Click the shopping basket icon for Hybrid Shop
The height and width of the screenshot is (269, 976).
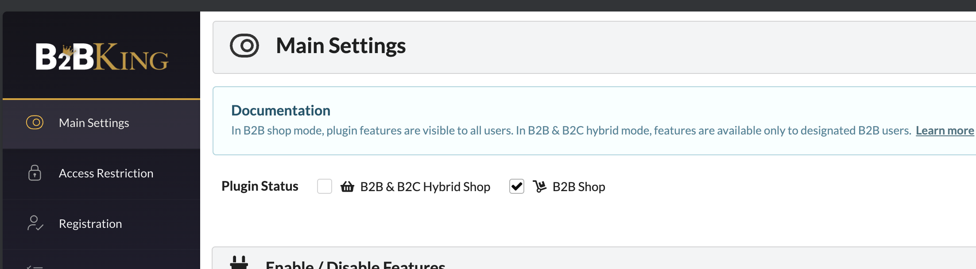[347, 187]
